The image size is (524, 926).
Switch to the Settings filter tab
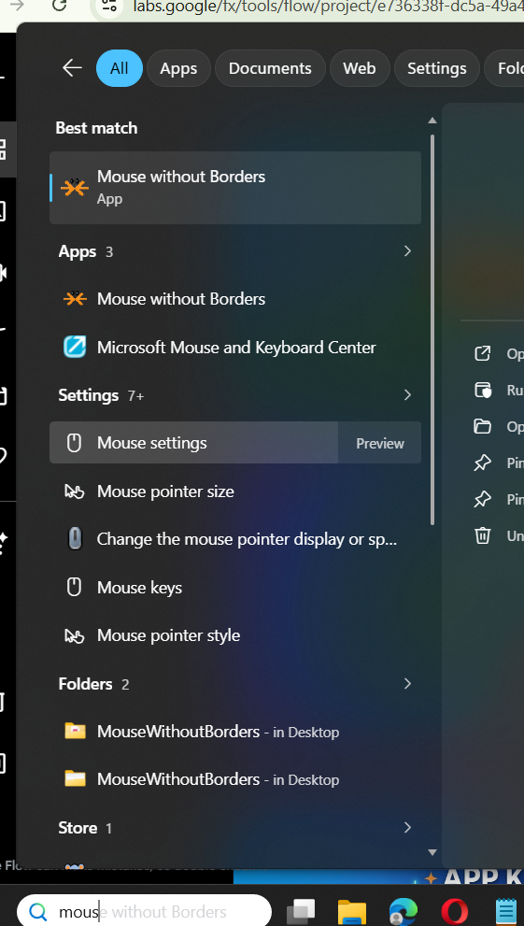437,68
